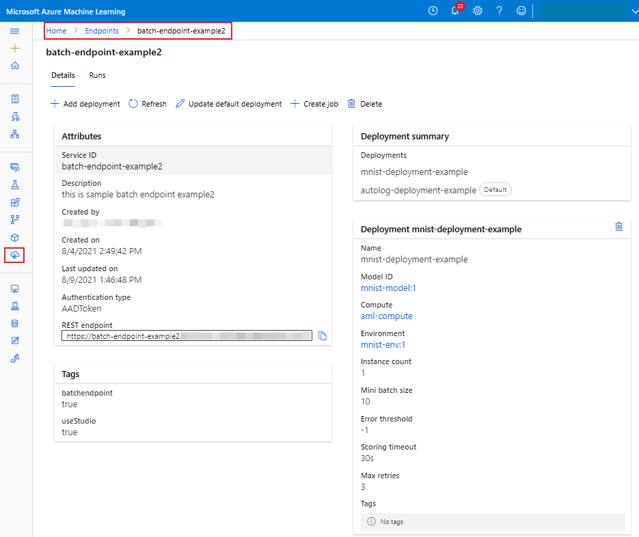The height and width of the screenshot is (537, 639).
Task: Open aml-compute compute link
Action: 386,316
